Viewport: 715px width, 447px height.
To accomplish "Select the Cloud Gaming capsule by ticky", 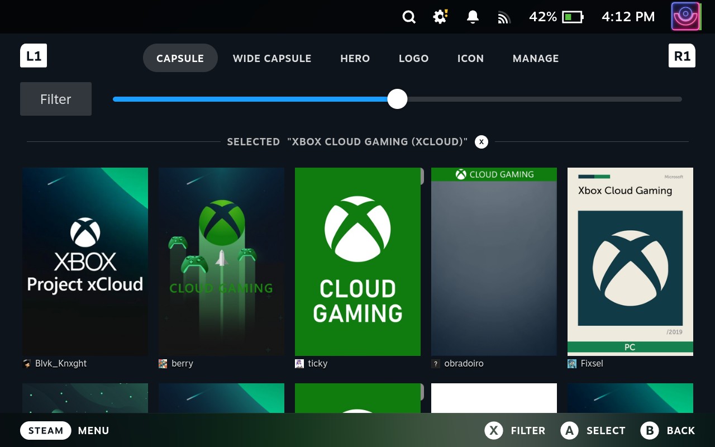I will point(357,261).
